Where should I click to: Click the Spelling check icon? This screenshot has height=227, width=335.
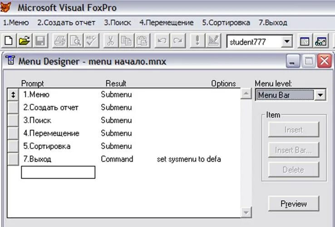click(91, 40)
